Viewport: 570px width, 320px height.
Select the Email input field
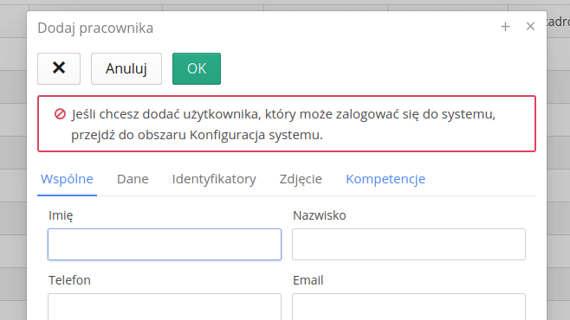(409, 307)
